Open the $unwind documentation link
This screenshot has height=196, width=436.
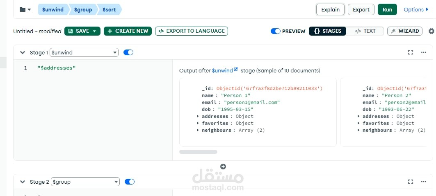pos(222,71)
